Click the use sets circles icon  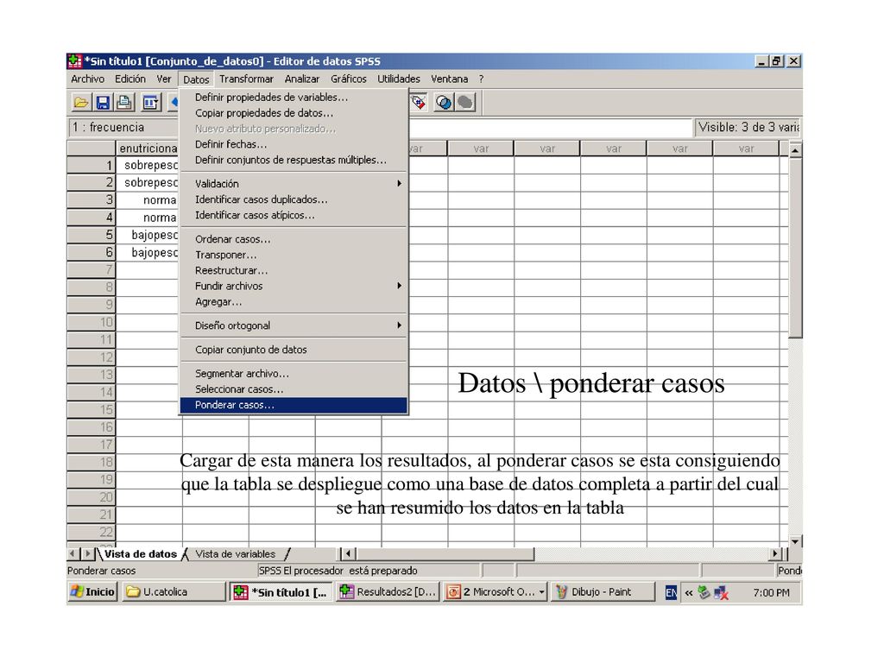pyautogui.click(x=444, y=103)
